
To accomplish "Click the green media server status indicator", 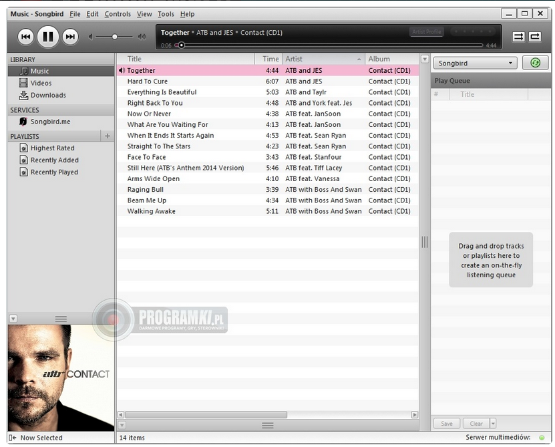I will [x=542, y=438].
